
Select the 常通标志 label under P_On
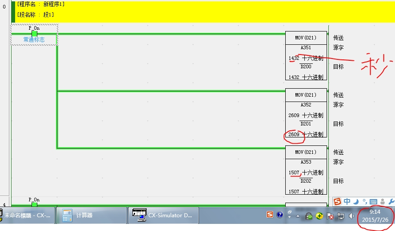pyautogui.click(x=34, y=39)
